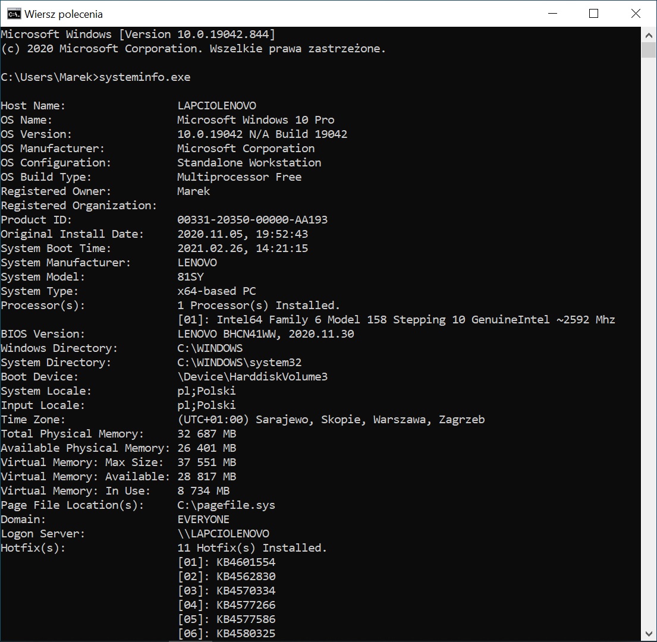Click the host name value LAPCIOLENOVO
The width and height of the screenshot is (657, 642).
coord(216,106)
